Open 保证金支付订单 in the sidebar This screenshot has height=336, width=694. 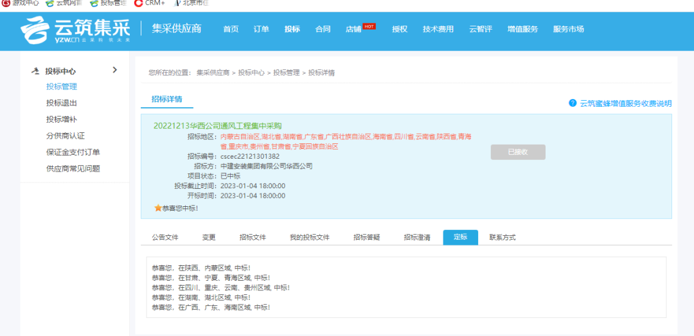coord(73,152)
